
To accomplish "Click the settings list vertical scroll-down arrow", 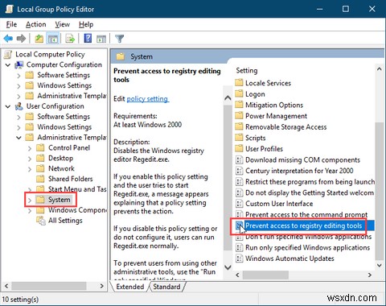I will tap(380, 265).
